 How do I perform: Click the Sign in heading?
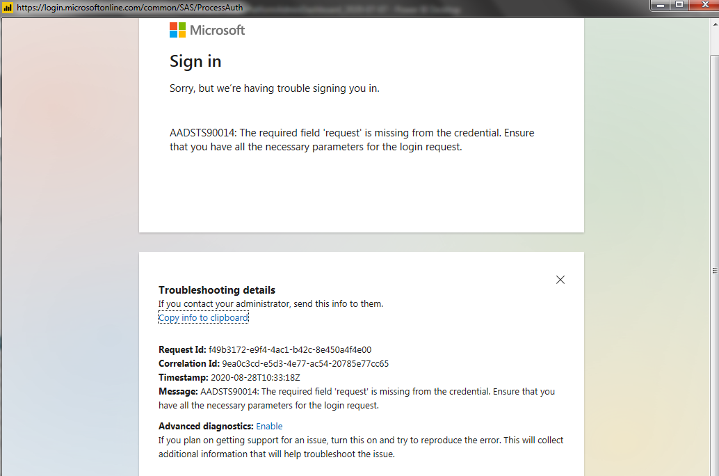(x=195, y=61)
